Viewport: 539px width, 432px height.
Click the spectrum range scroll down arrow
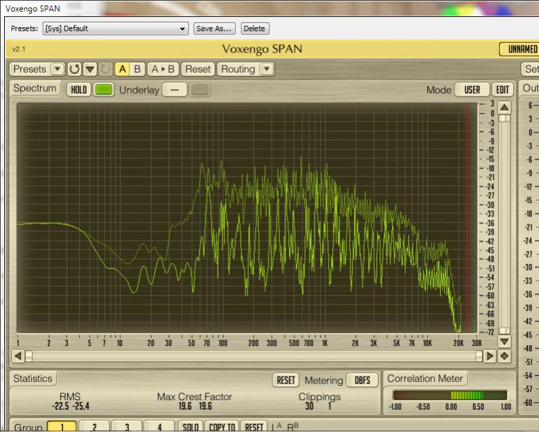(504, 342)
